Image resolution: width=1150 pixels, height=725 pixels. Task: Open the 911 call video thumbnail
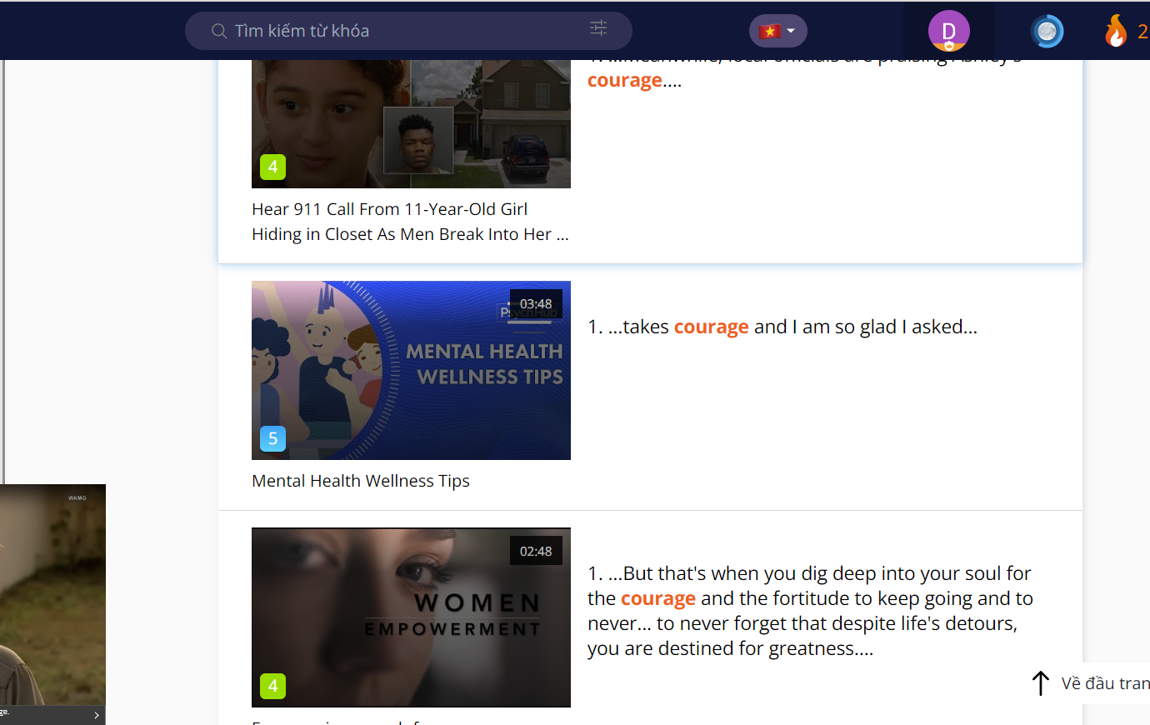(x=411, y=123)
